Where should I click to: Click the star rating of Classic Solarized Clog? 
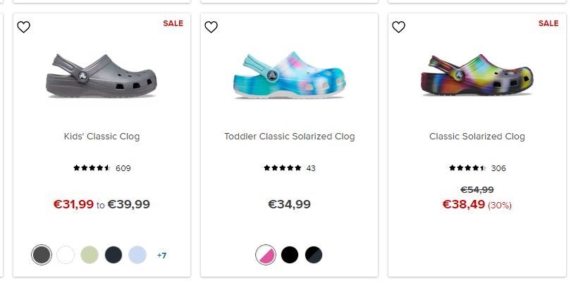pos(467,168)
